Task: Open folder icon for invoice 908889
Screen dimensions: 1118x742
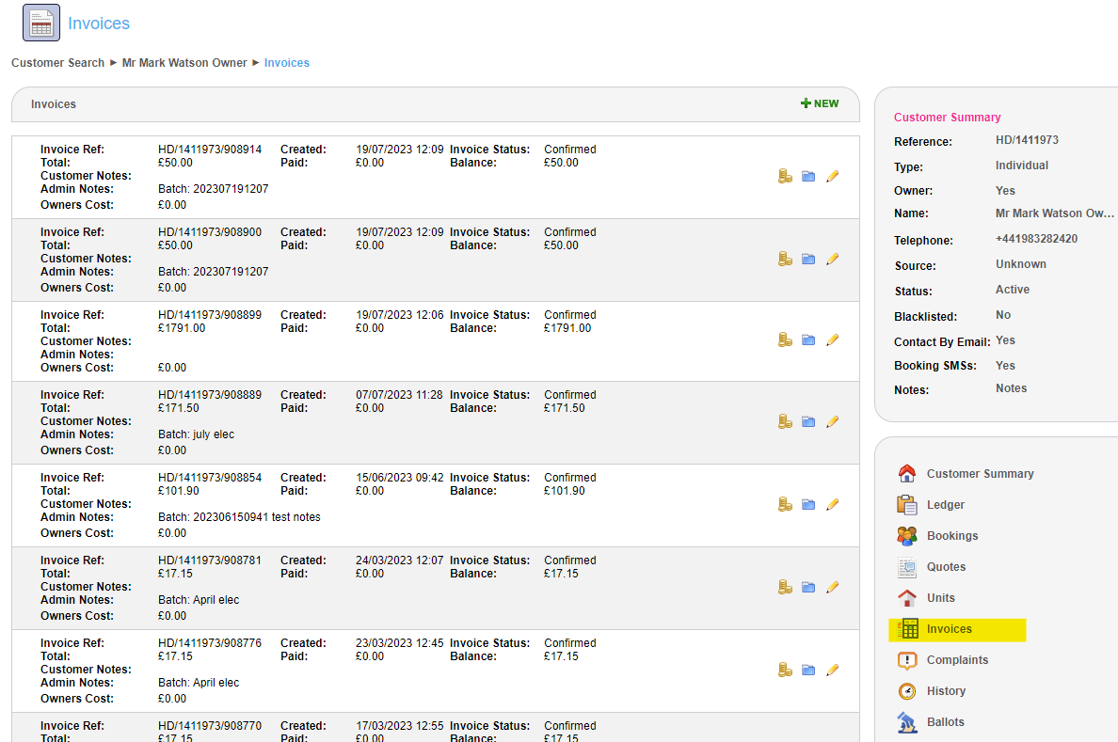Action: (x=807, y=421)
